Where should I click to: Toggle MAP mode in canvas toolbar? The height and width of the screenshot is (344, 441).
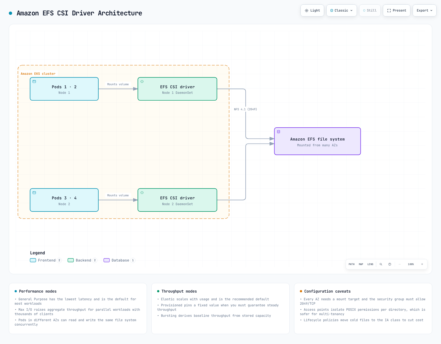tap(361, 264)
